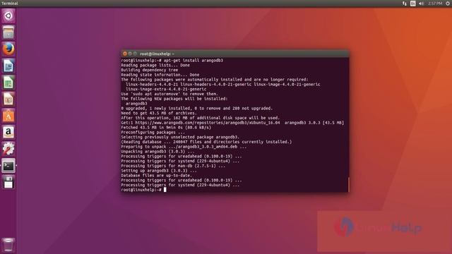This screenshot has height=254, width=452.
Task: Click 'Building dependency tree' line
Action: (150, 70)
